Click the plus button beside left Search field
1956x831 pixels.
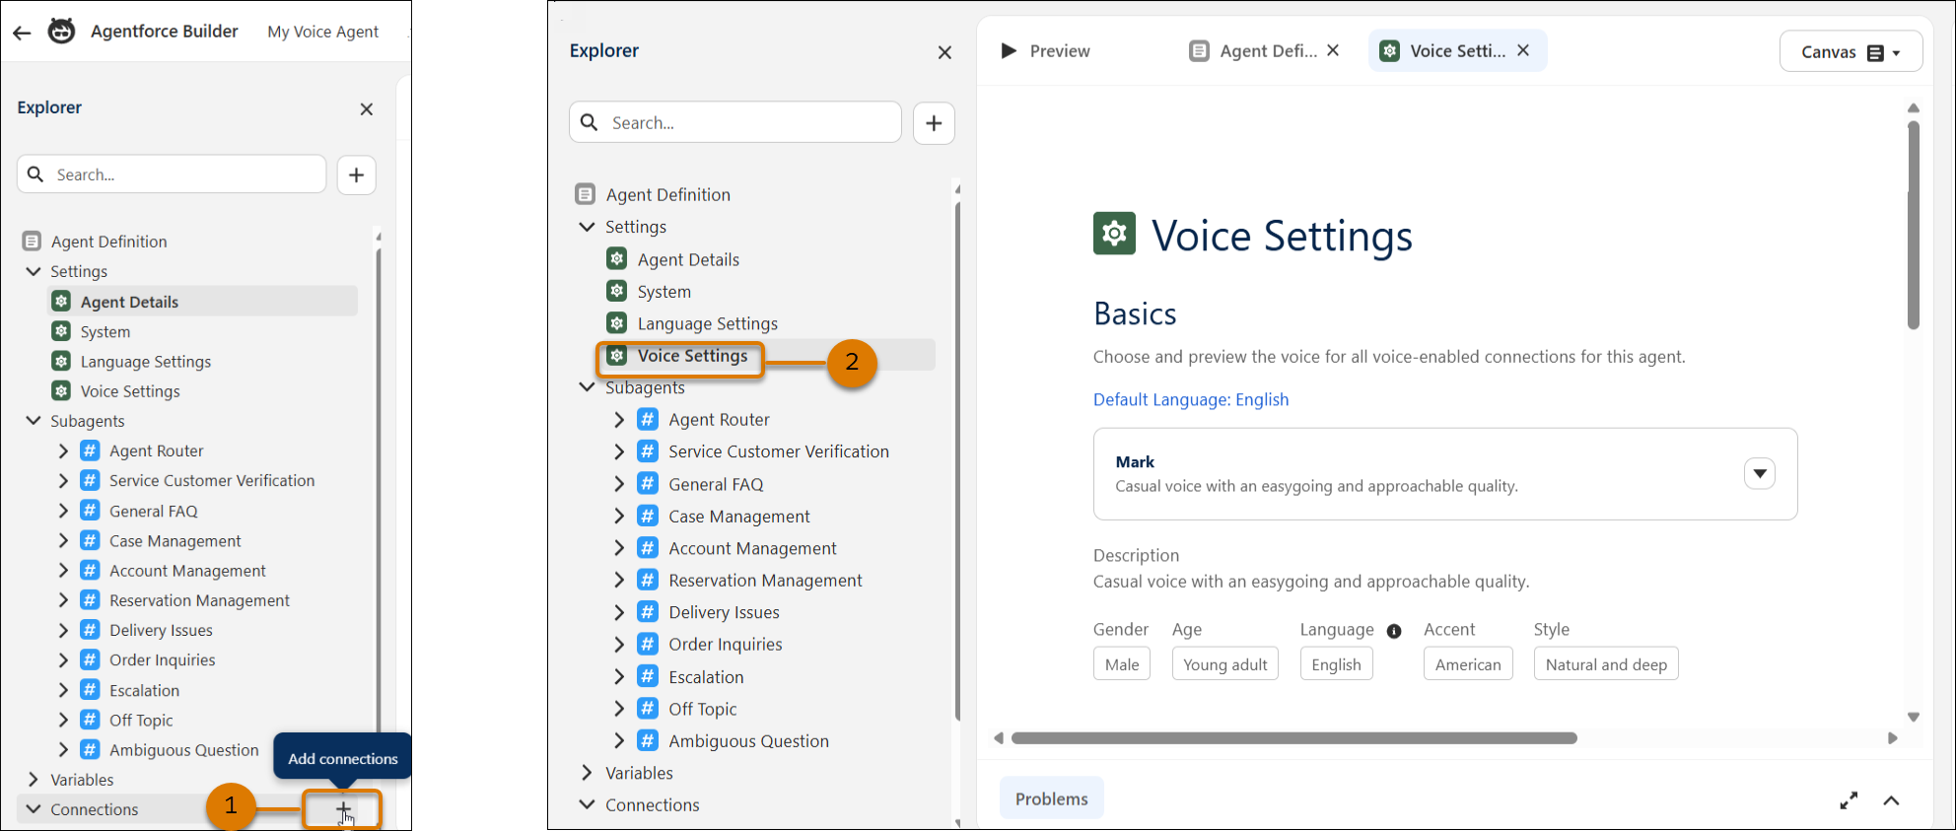click(x=357, y=174)
